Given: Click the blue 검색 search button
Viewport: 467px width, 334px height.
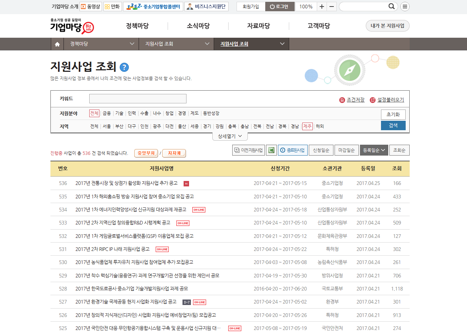Looking at the screenshot, I should (x=393, y=125).
